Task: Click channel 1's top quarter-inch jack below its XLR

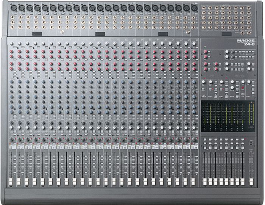Action: (x=12, y=17)
